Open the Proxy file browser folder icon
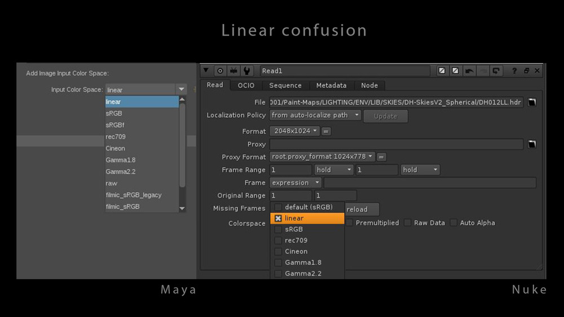This screenshot has width=564, height=317. click(532, 145)
